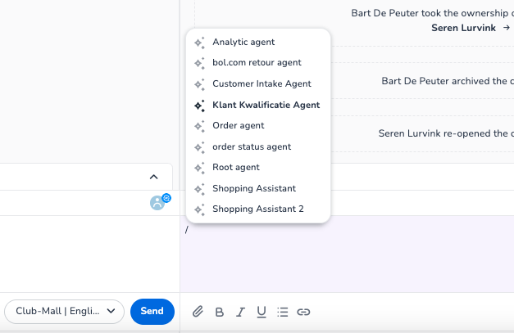Choose bol.com retour agent

click(x=257, y=63)
